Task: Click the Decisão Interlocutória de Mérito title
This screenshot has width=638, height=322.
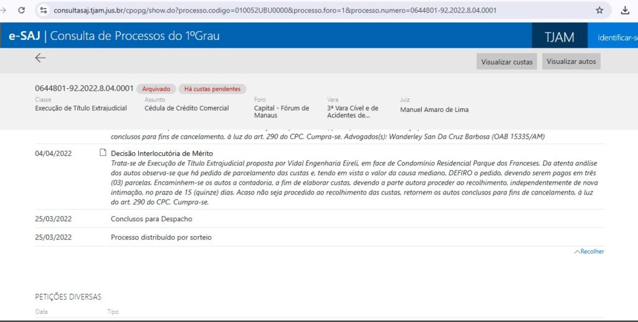Action: click(162, 154)
